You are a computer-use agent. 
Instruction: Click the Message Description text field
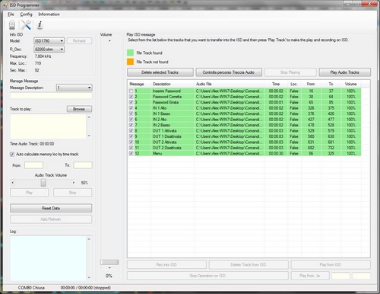(x=51, y=96)
